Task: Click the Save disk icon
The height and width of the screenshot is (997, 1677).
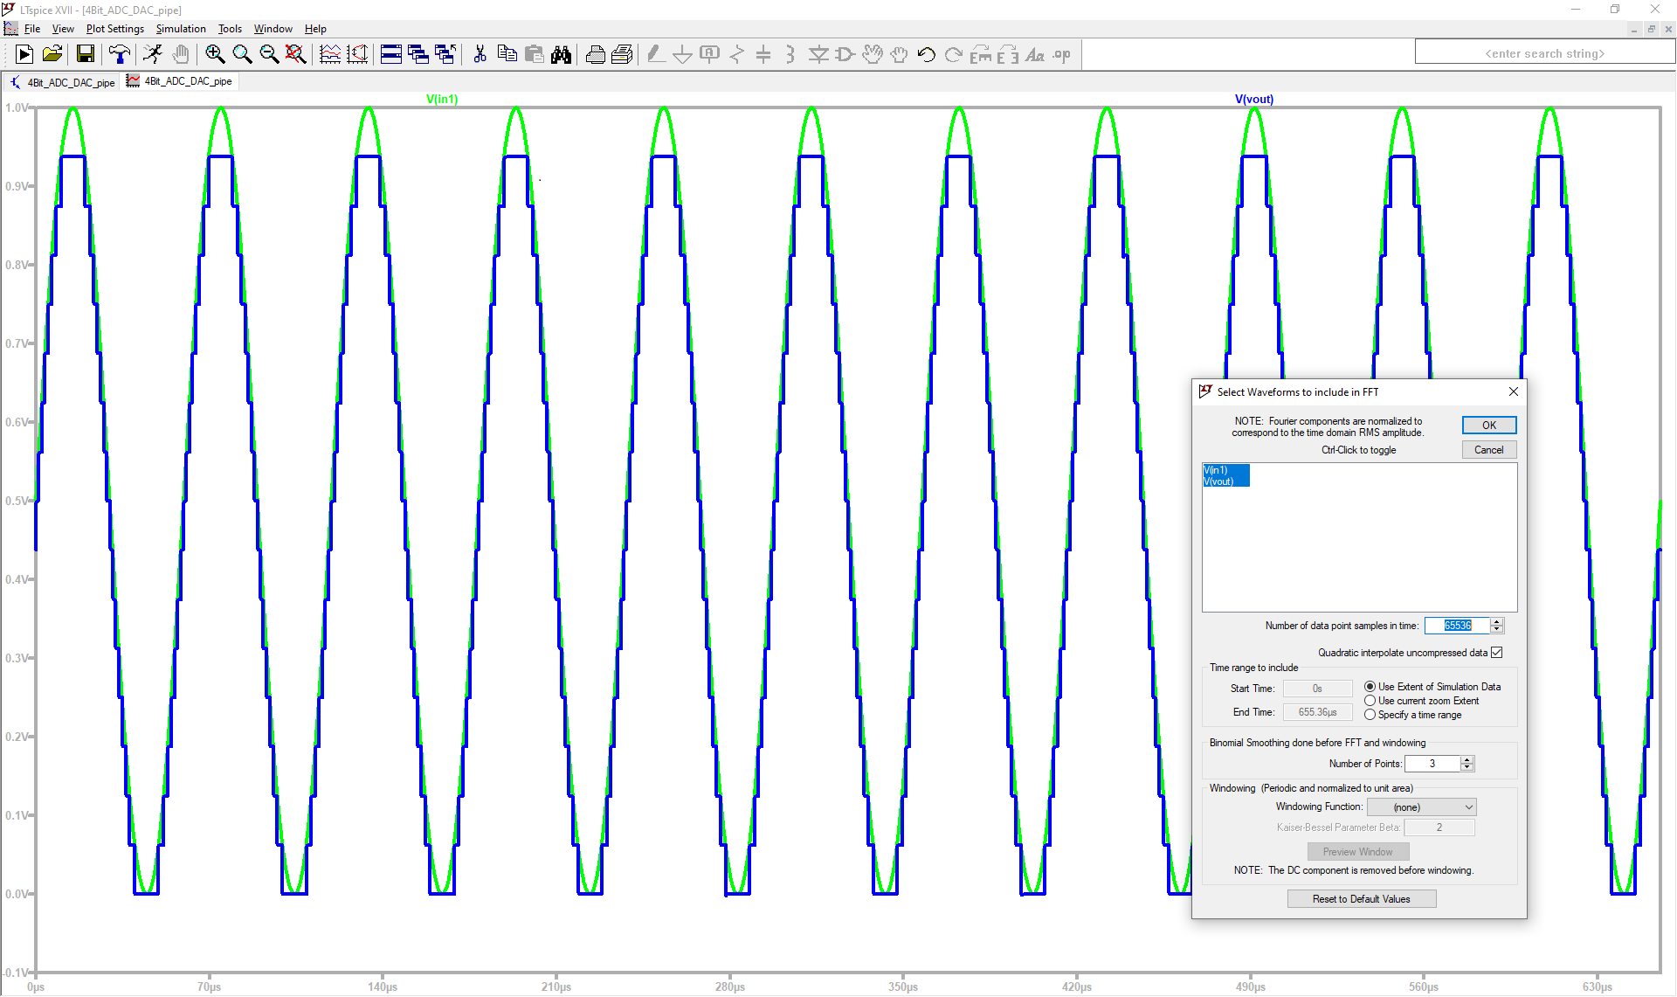Action: [x=85, y=55]
